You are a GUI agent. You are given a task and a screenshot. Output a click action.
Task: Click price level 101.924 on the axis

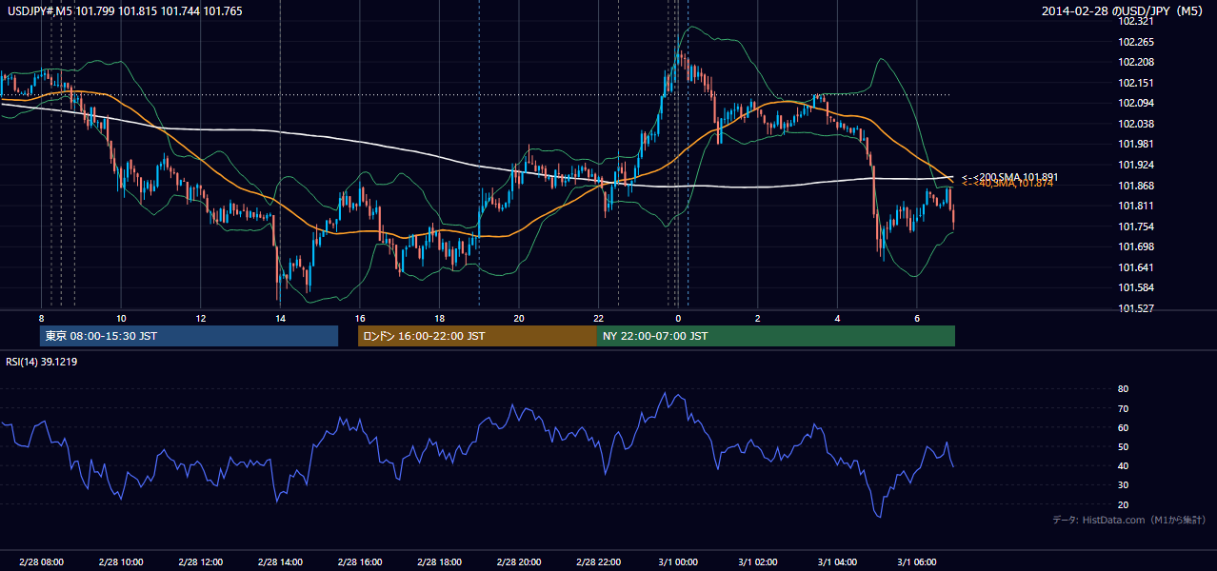tap(1136, 165)
